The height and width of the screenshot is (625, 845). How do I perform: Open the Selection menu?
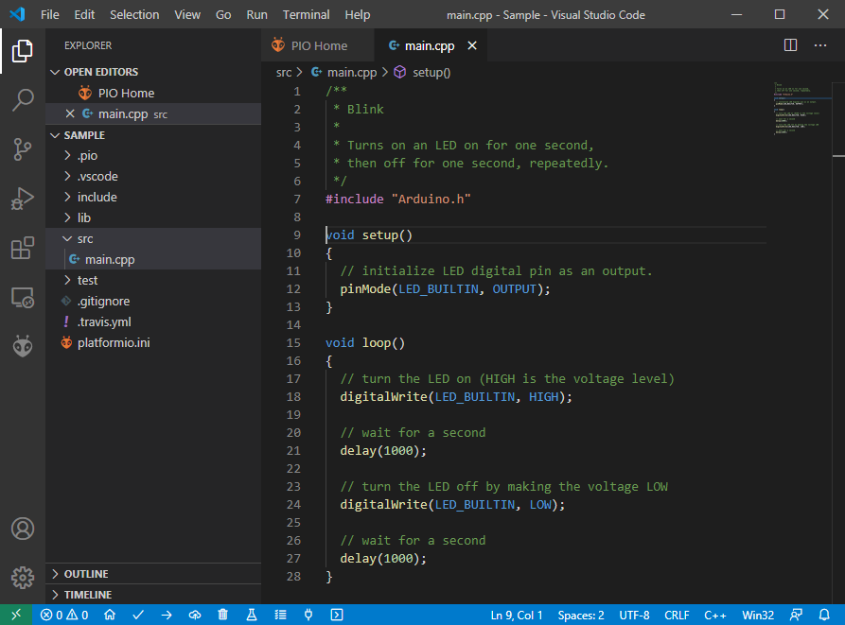[x=134, y=14]
